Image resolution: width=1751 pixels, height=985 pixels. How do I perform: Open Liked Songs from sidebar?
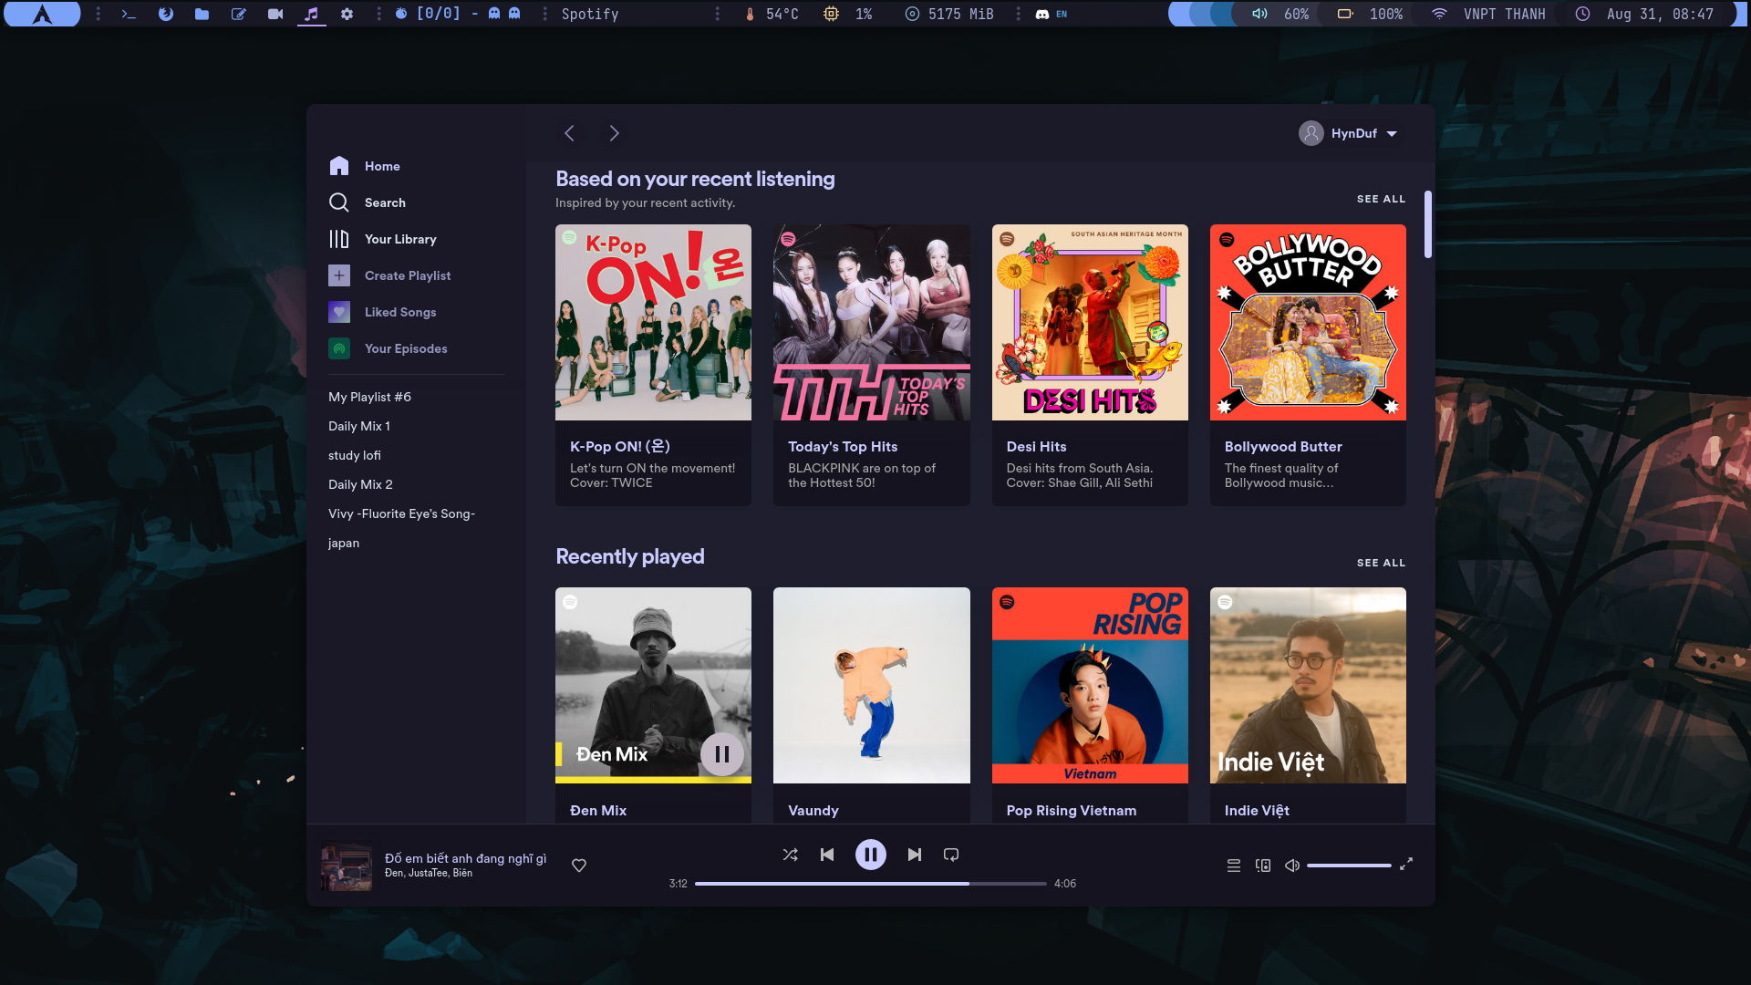399,312
